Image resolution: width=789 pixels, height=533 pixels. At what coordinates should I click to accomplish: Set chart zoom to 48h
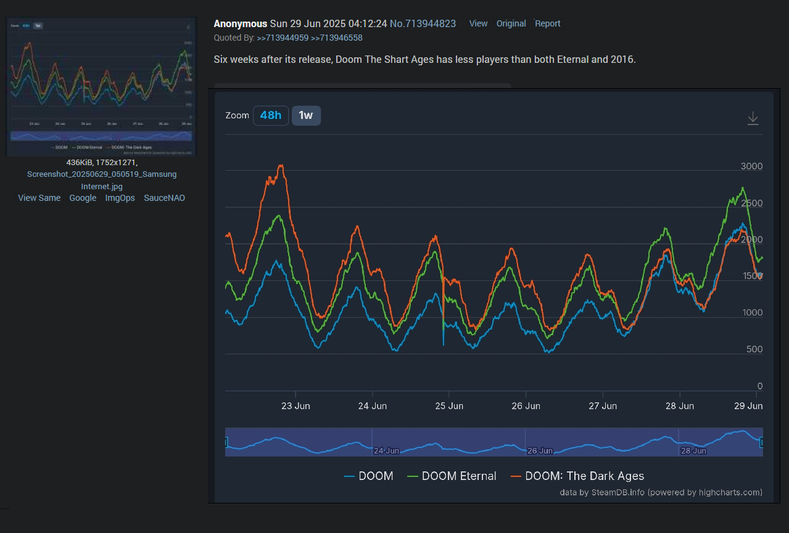[x=271, y=115]
